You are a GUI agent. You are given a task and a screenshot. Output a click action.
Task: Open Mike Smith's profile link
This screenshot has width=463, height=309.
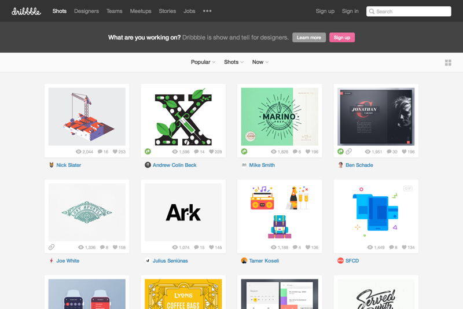(x=262, y=165)
